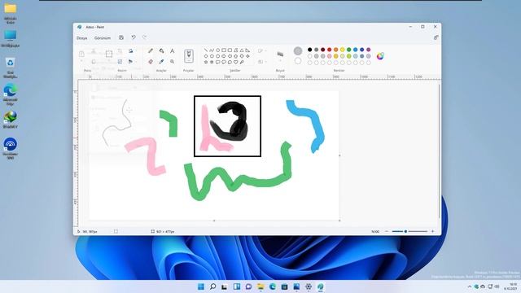Open the Edit colors wheel
The height and width of the screenshot is (293, 521).
coord(380,56)
